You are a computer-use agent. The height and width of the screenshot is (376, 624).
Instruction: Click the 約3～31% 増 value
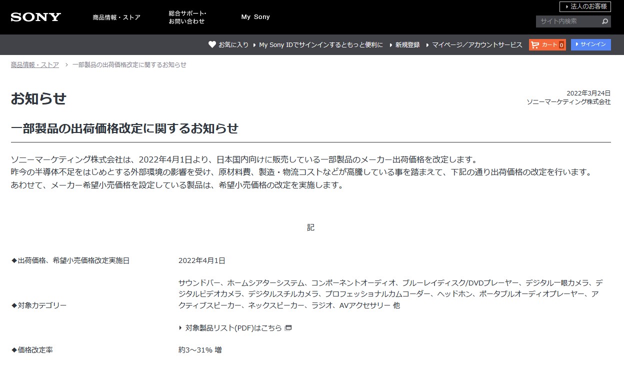(200, 350)
